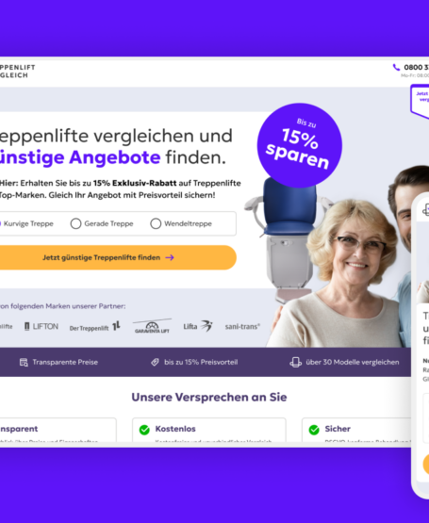The image size is (429, 523).
Task: Click the 0800 phone number link
Action: click(417, 67)
